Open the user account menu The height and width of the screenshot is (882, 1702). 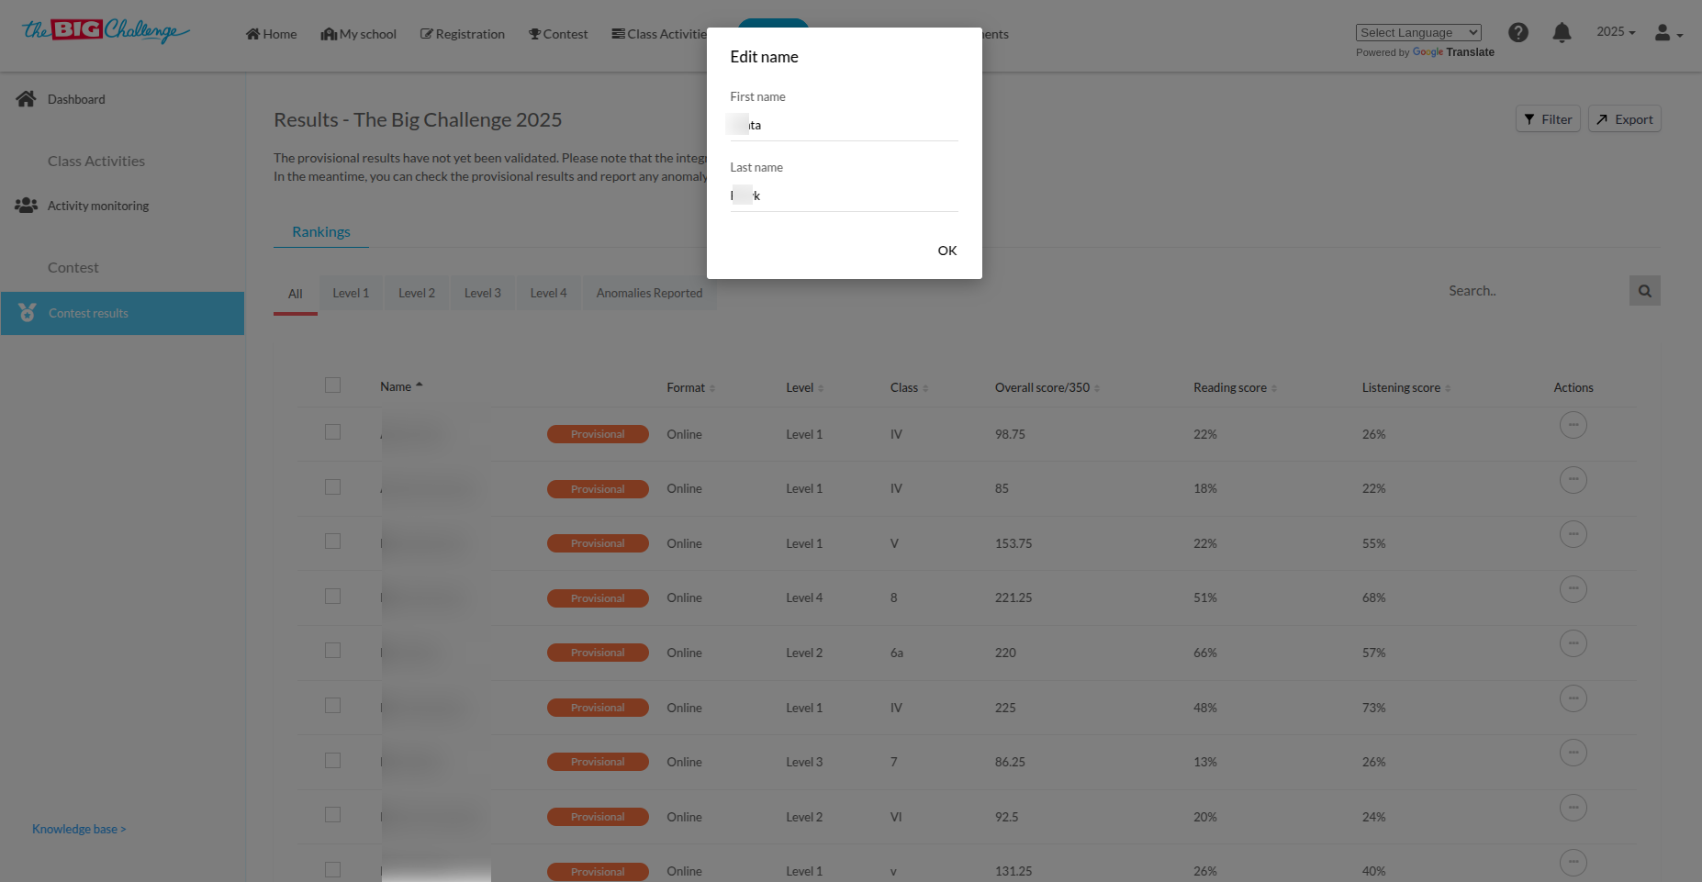coord(1668,33)
